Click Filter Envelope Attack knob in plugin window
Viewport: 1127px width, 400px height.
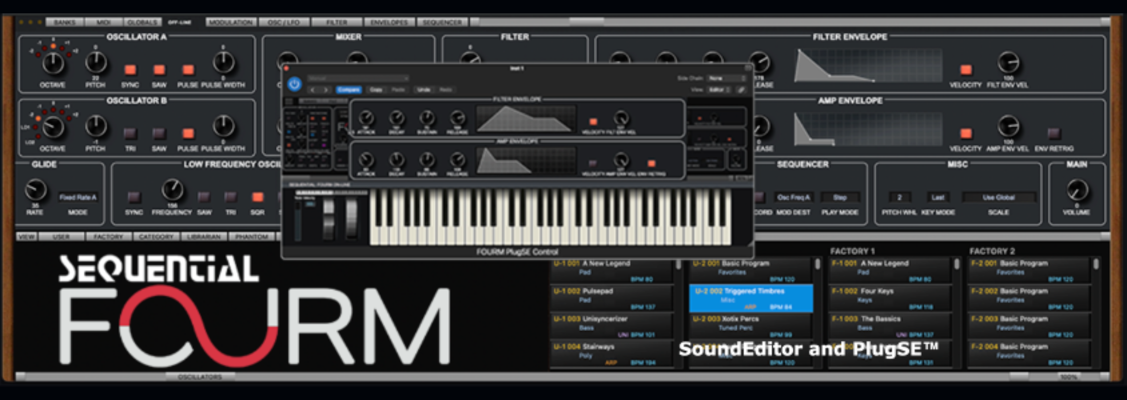coord(366,118)
